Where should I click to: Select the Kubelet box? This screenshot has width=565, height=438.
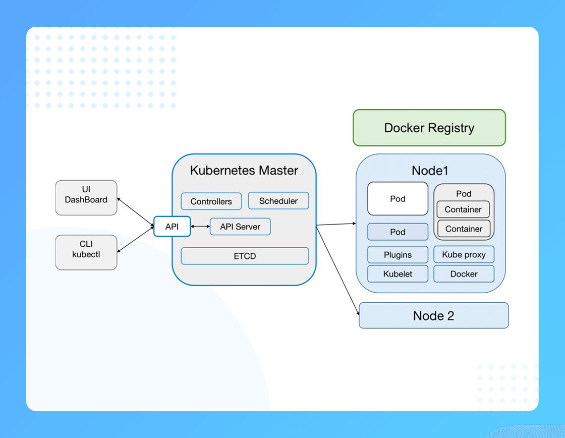coord(398,273)
